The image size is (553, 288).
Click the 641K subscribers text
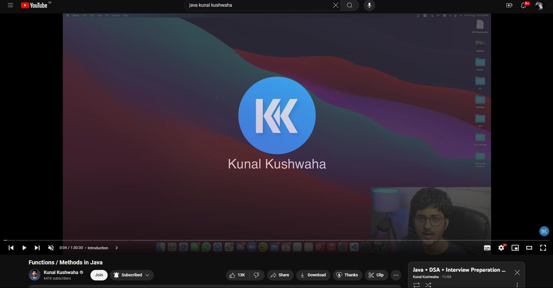click(57, 279)
